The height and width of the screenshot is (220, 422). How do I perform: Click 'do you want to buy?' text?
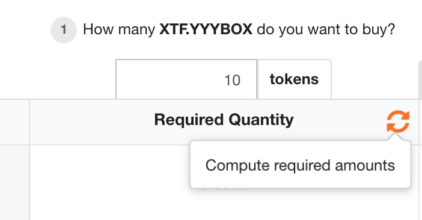(x=326, y=29)
